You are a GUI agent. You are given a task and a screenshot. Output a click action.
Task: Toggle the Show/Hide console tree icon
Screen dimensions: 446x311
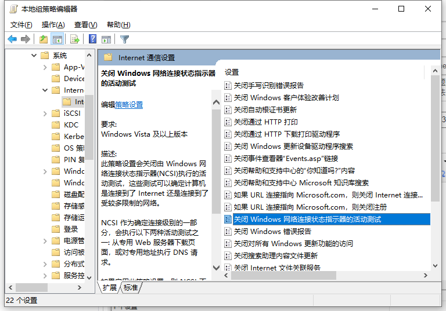[x=57, y=39]
